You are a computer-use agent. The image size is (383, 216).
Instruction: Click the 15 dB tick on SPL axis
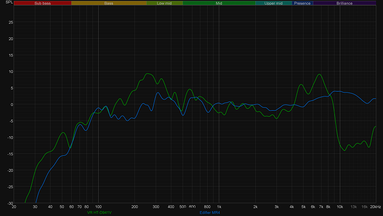coord(11,55)
